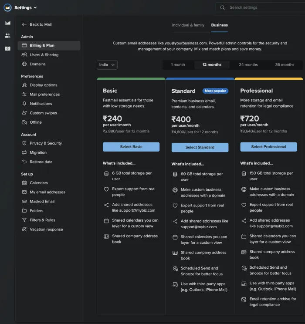Click the Vacation response icon

click(24, 229)
